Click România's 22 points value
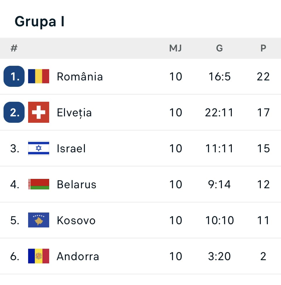 (x=263, y=77)
